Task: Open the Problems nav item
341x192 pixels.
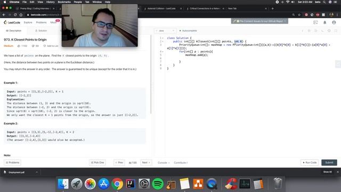Action: (41, 22)
